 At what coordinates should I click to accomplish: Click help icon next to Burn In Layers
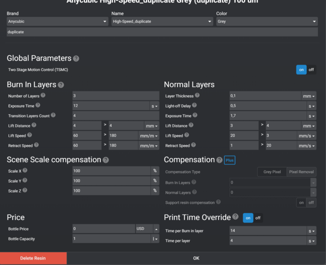click(61, 85)
